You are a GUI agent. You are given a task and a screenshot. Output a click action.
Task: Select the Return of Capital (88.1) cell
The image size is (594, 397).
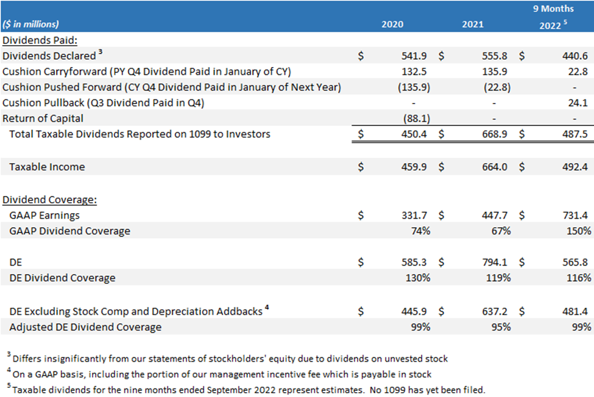click(416, 118)
